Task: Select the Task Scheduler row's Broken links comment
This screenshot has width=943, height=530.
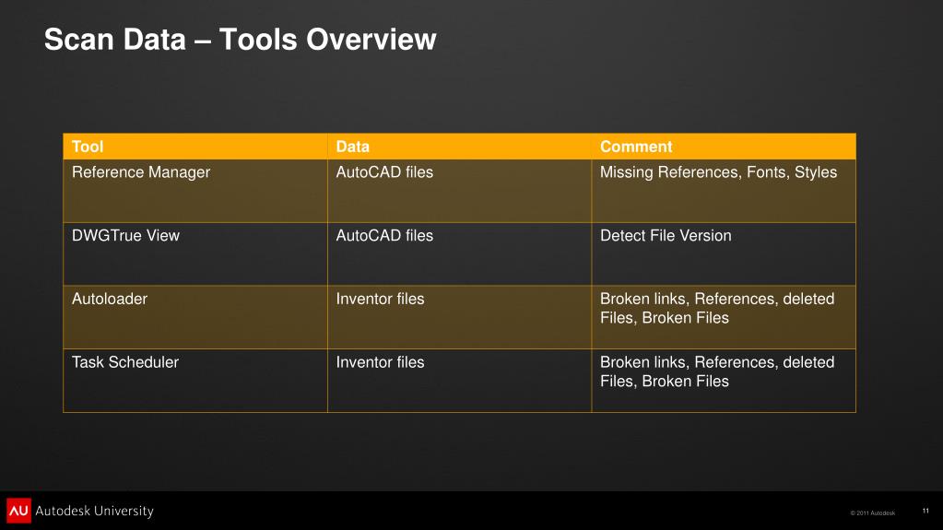Action: click(716, 371)
